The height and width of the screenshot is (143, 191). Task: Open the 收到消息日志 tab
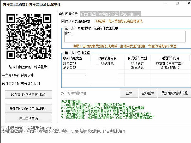coord(130,14)
